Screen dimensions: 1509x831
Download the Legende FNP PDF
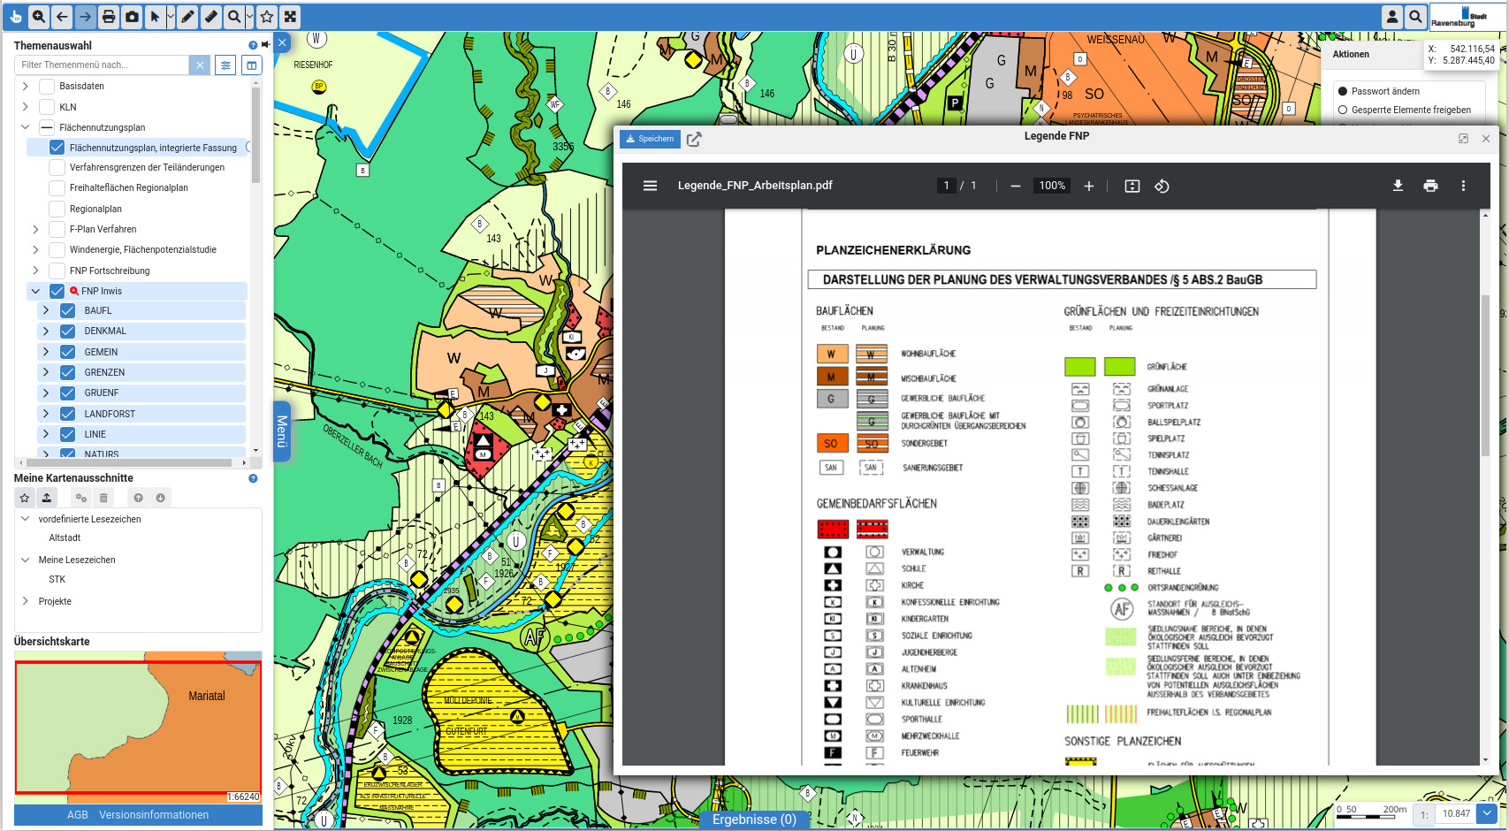1398,186
